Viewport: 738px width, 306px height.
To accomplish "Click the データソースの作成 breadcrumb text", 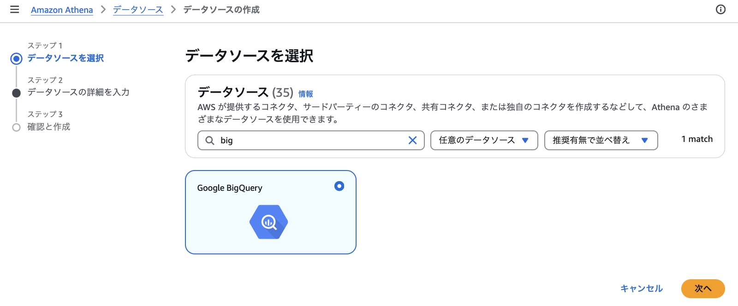I will click(x=221, y=10).
